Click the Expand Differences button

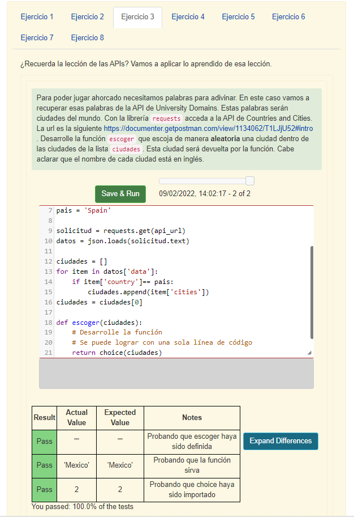[x=280, y=441]
